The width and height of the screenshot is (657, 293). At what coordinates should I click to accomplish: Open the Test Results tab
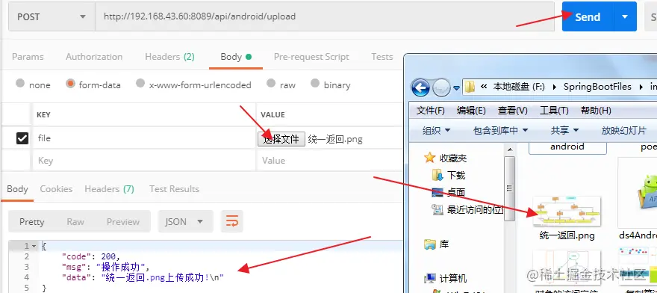(174, 189)
